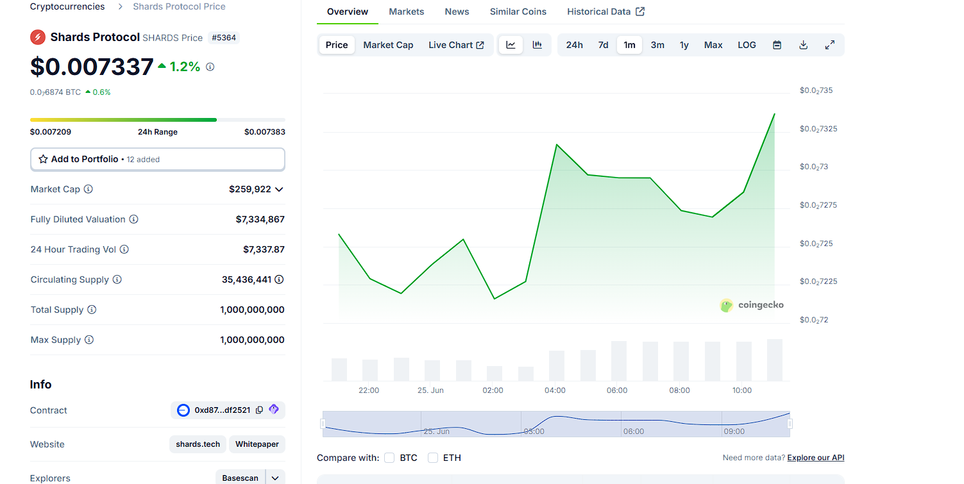Select Price chart mode
The image size is (964, 484).
click(x=337, y=45)
